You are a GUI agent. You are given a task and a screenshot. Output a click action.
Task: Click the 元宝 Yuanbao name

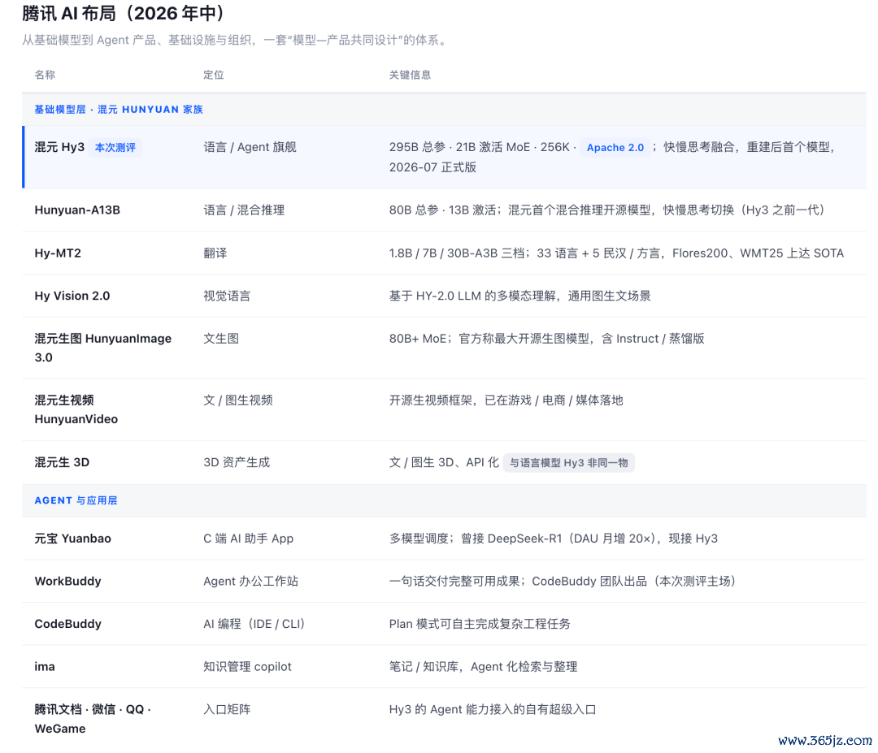[73, 539]
